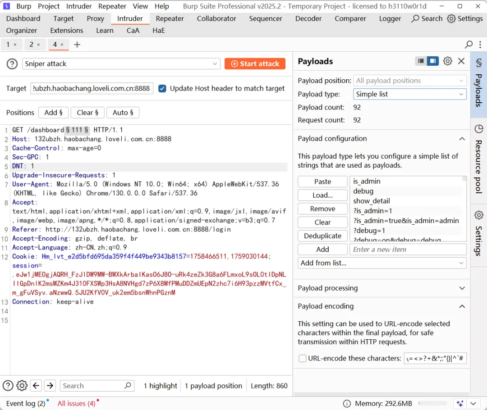This screenshot has width=487, height=410.
Task: Open the tab bar three-dot menu
Action: click(480, 45)
